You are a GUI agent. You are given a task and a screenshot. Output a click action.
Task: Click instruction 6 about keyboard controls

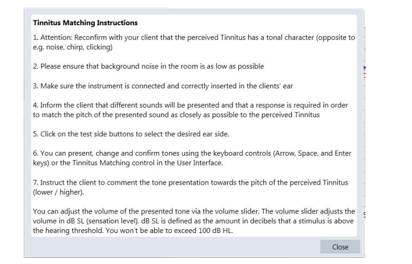[192, 158]
